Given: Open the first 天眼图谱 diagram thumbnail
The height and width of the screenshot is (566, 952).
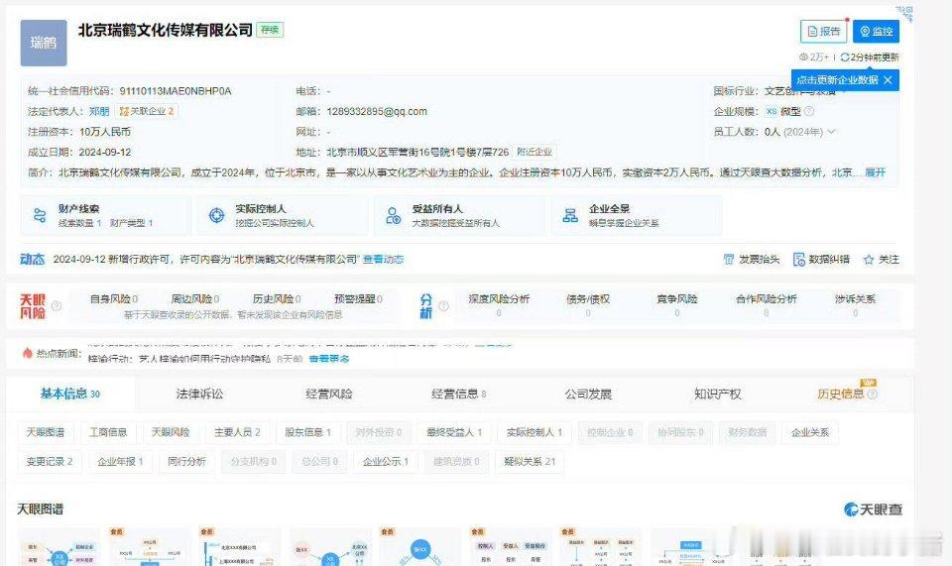Looking at the screenshot, I should (x=59, y=548).
